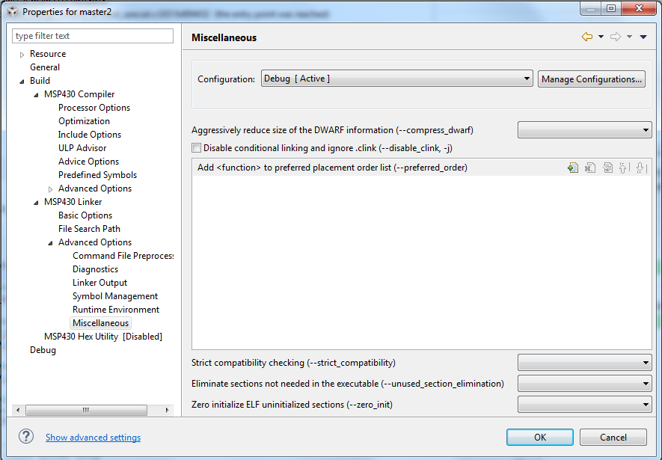662x460 pixels.
Task: Collapse the Build tree node
Action: coord(22,81)
